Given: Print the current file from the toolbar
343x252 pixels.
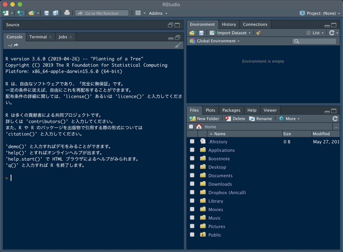Looking at the screenshot, I should (x=67, y=13).
